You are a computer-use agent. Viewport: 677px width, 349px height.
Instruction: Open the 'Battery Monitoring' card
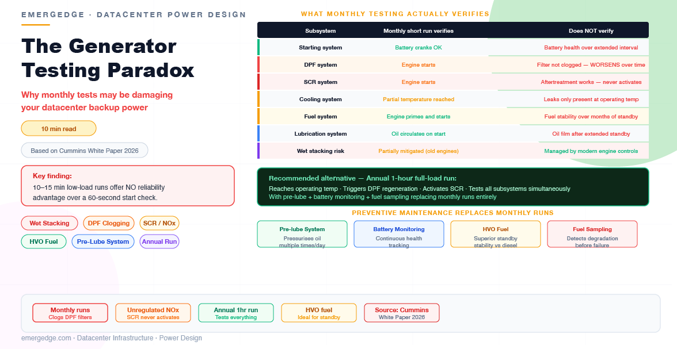click(x=399, y=234)
